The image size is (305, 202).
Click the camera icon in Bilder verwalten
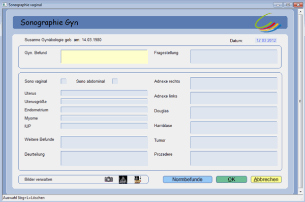109,179
